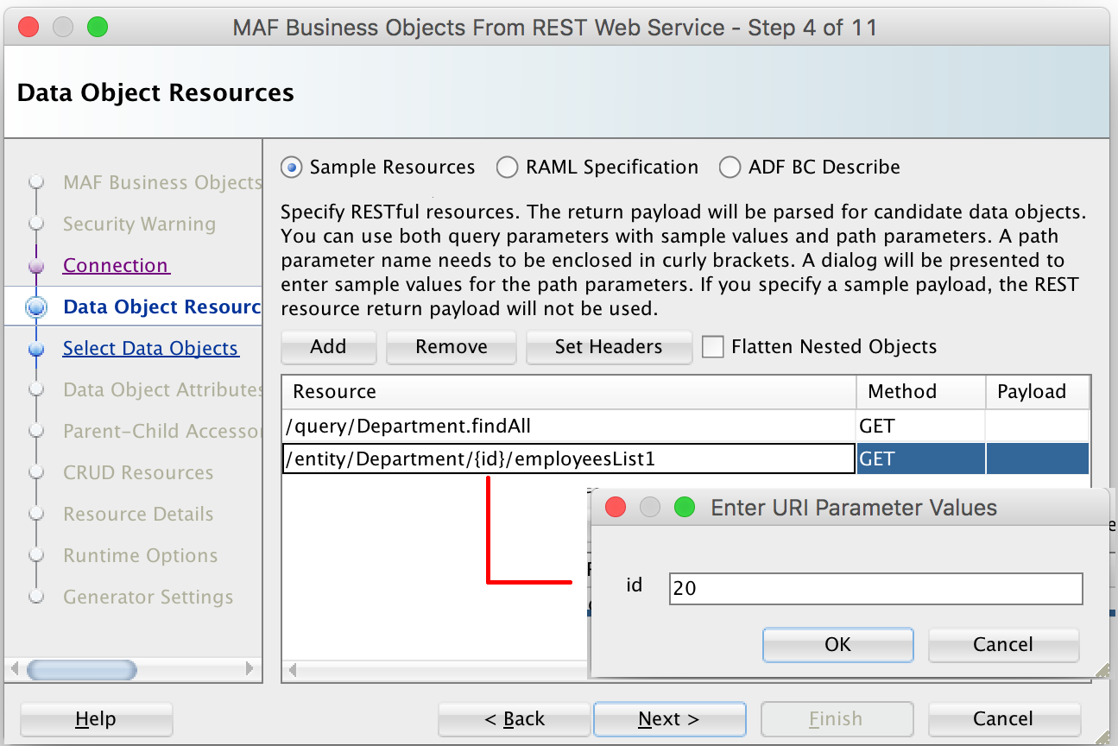1118x746 pixels.
Task: Proceed with the Next button
Action: coord(669,719)
